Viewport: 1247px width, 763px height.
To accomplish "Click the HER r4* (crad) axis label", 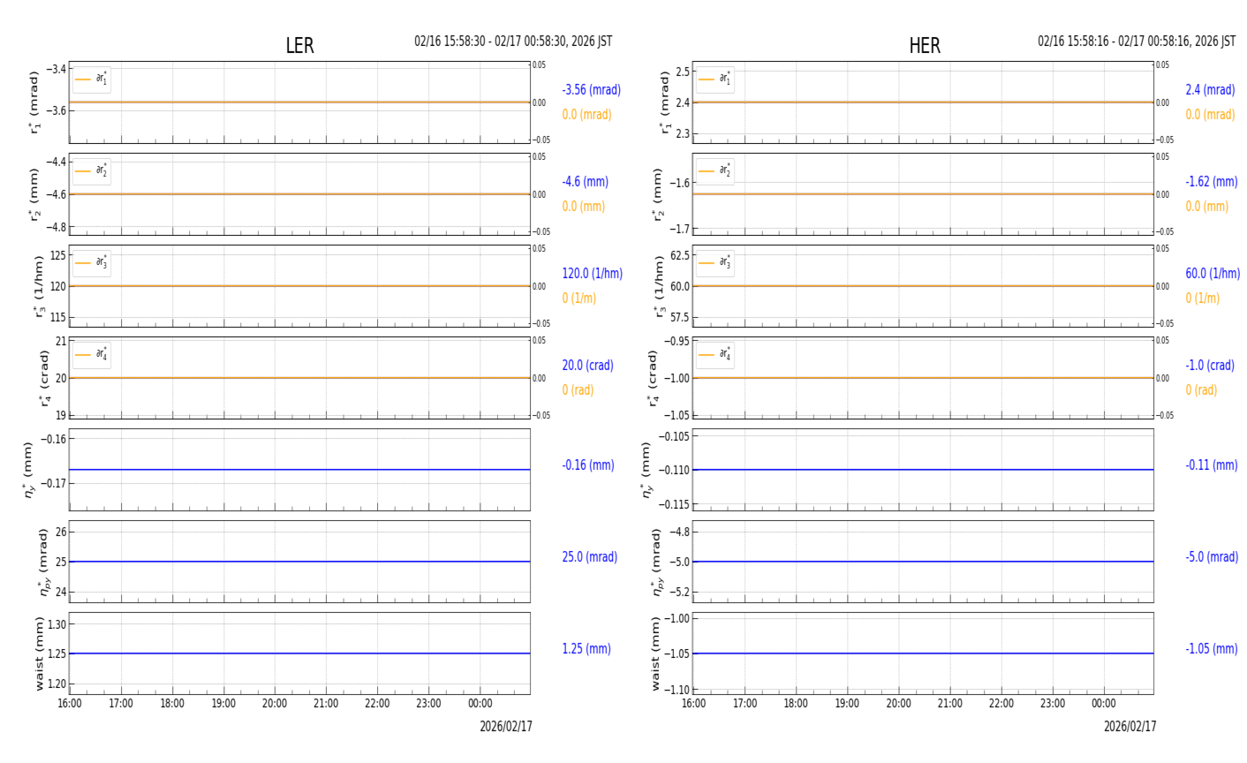I will point(654,378).
